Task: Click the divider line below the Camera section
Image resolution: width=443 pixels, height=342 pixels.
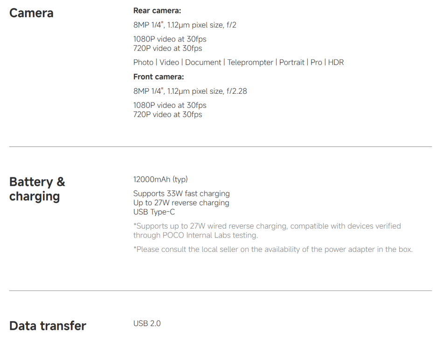Action: pos(221,147)
